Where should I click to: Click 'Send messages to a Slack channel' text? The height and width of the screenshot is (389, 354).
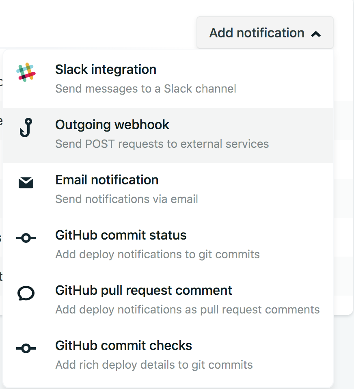(x=145, y=89)
